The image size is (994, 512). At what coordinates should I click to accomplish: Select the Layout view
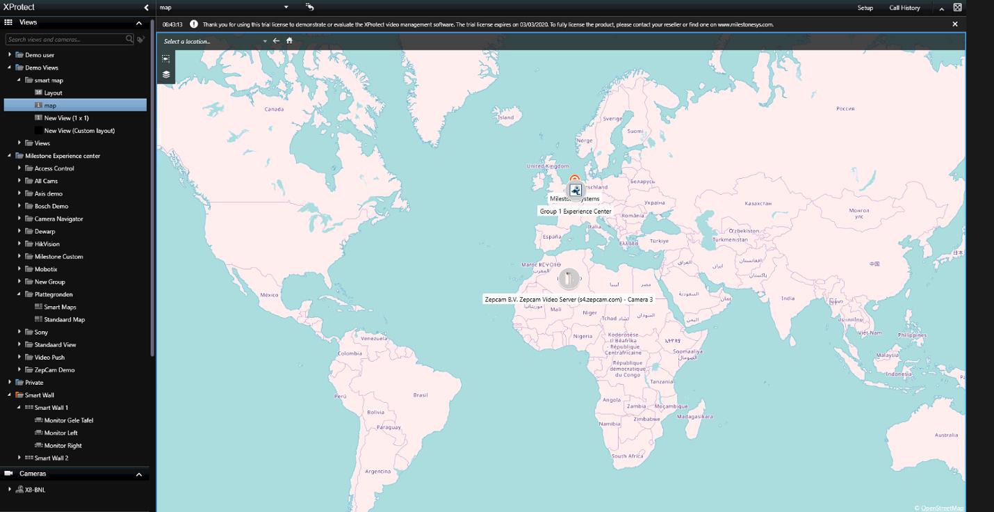click(x=53, y=93)
